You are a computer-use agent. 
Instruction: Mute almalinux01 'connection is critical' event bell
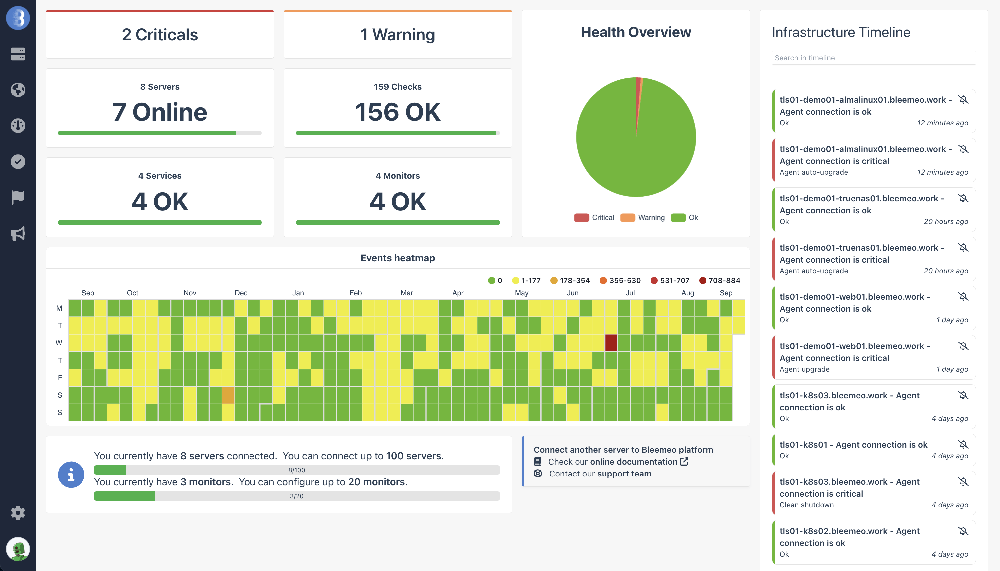pos(963,149)
